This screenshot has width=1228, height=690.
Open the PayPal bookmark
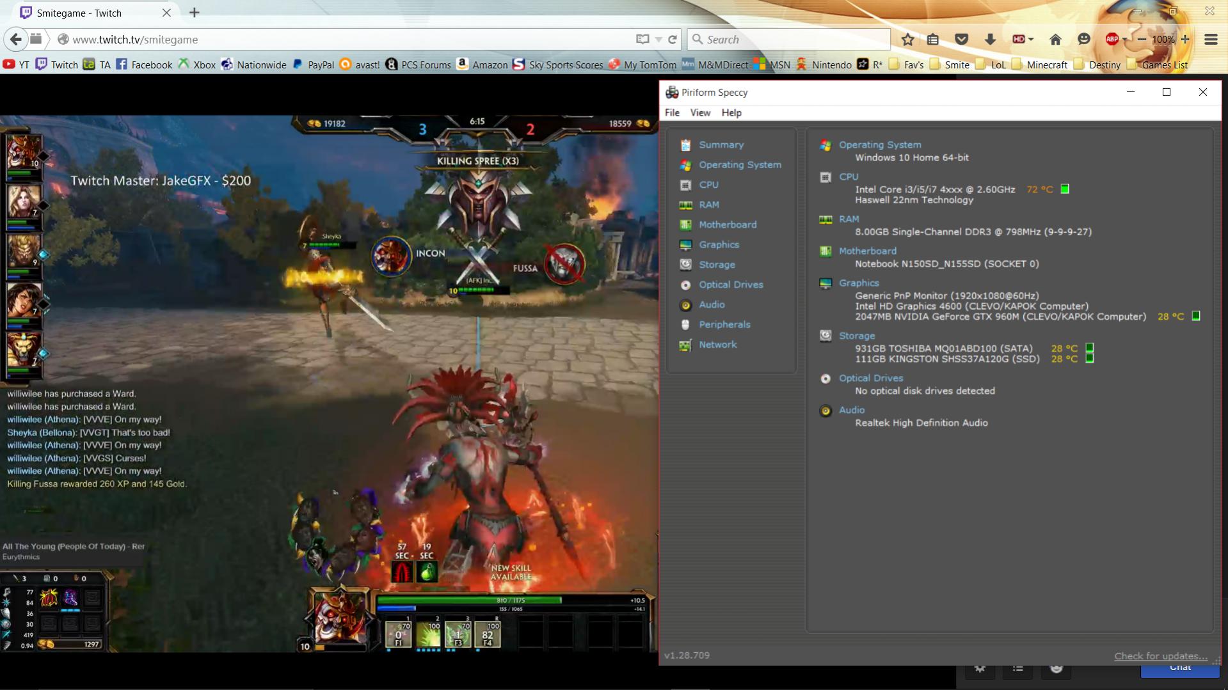click(314, 65)
